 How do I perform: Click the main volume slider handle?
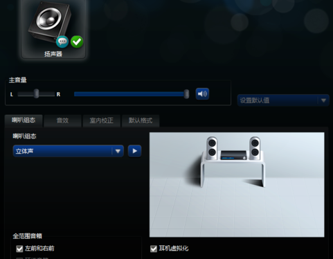pyautogui.click(x=186, y=94)
